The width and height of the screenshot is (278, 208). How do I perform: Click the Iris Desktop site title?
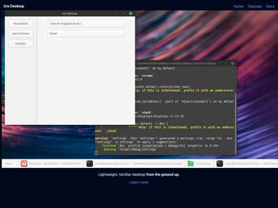click(14, 6)
